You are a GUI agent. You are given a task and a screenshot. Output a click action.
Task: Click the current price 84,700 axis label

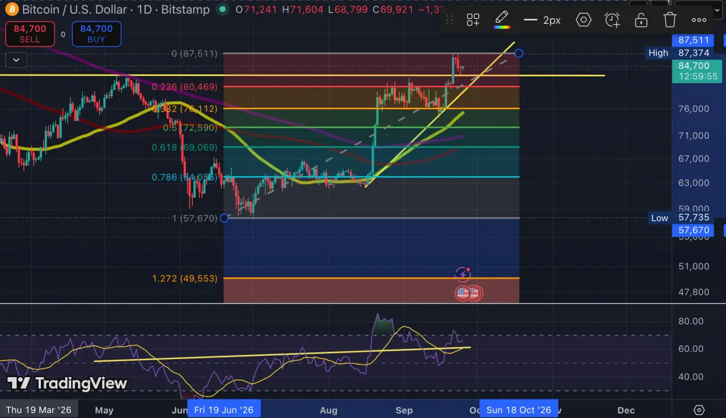click(x=697, y=71)
